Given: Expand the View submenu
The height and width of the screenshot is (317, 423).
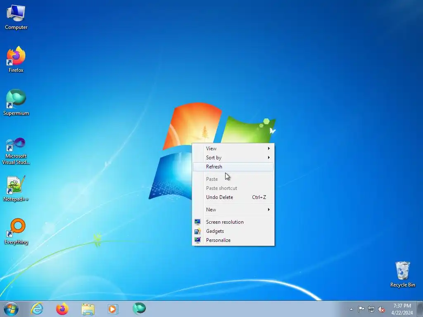Looking at the screenshot, I should click(233, 149).
